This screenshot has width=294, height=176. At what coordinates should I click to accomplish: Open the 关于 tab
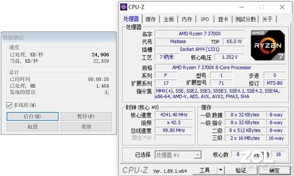[267, 19]
